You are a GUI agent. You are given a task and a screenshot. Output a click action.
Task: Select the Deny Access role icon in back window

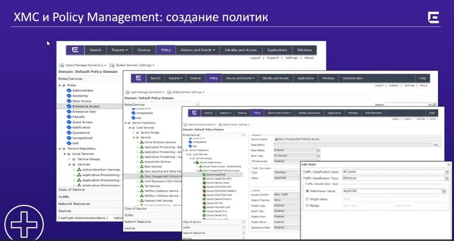coord(69,101)
